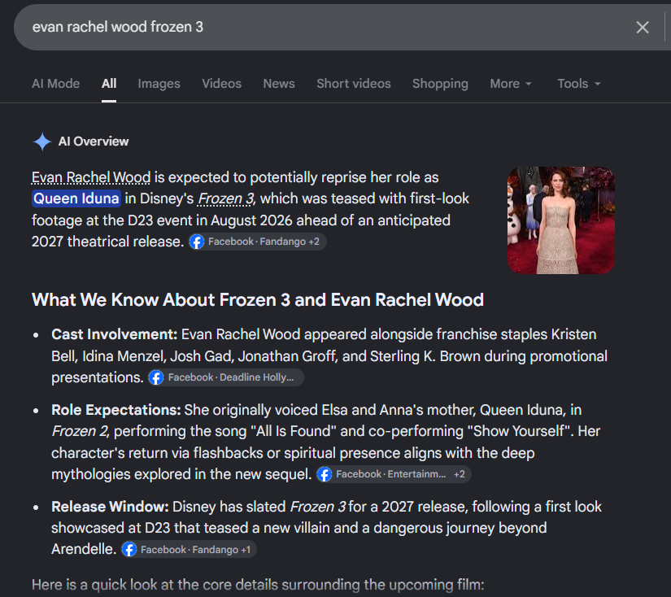
Task: Open the News tab
Action: [279, 84]
